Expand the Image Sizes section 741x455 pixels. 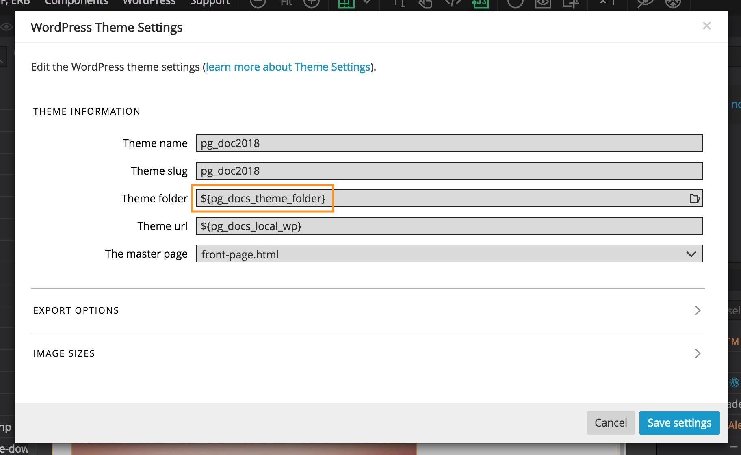coord(368,353)
